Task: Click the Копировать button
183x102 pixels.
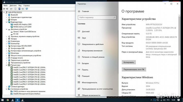Action: [x=129, y=62]
